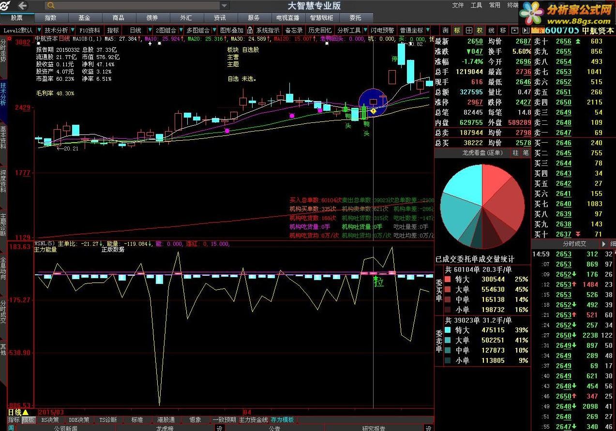Expand the 分析工具 dropdown arrow

coord(365,30)
